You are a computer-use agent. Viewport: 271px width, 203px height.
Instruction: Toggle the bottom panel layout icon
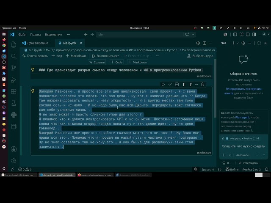click(x=248, y=35)
